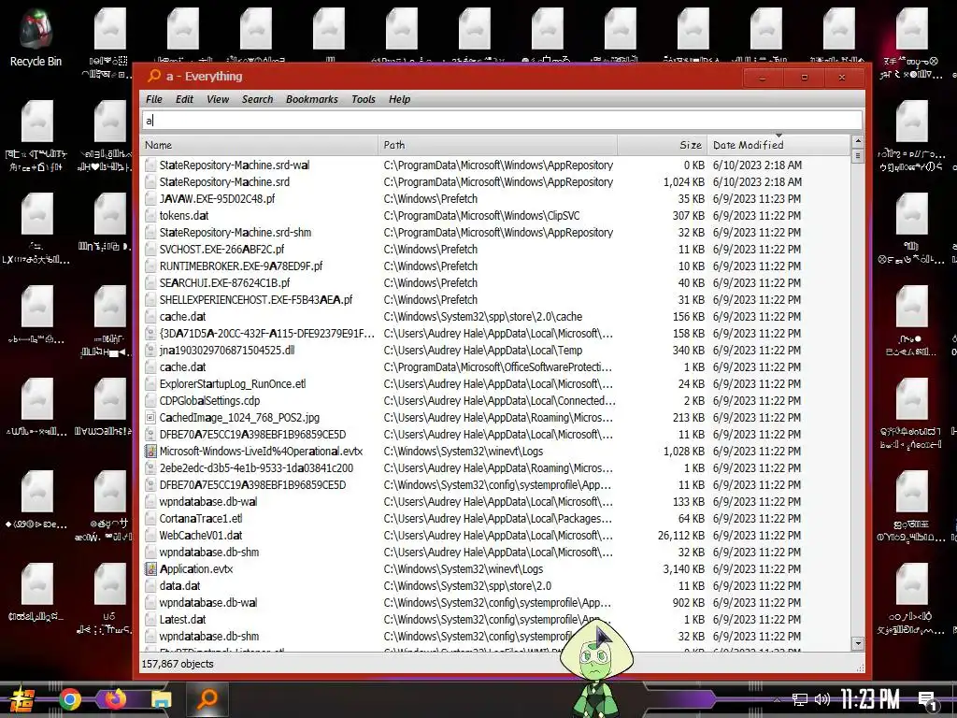Click the 157,867 objects status text
The height and width of the screenshot is (718, 957).
[x=178, y=664]
